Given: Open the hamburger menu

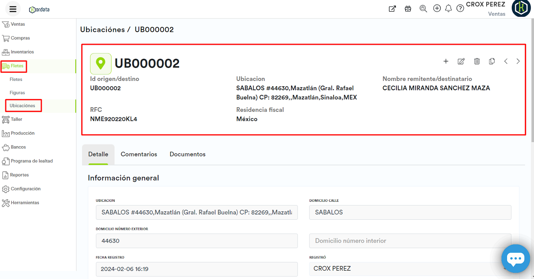Looking at the screenshot, I should [x=13, y=9].
